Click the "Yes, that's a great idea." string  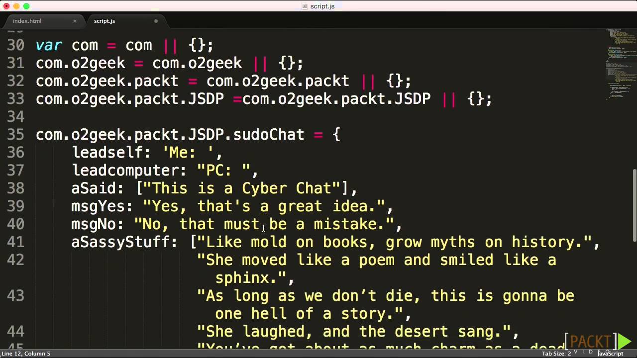click(x=264, y=206)
